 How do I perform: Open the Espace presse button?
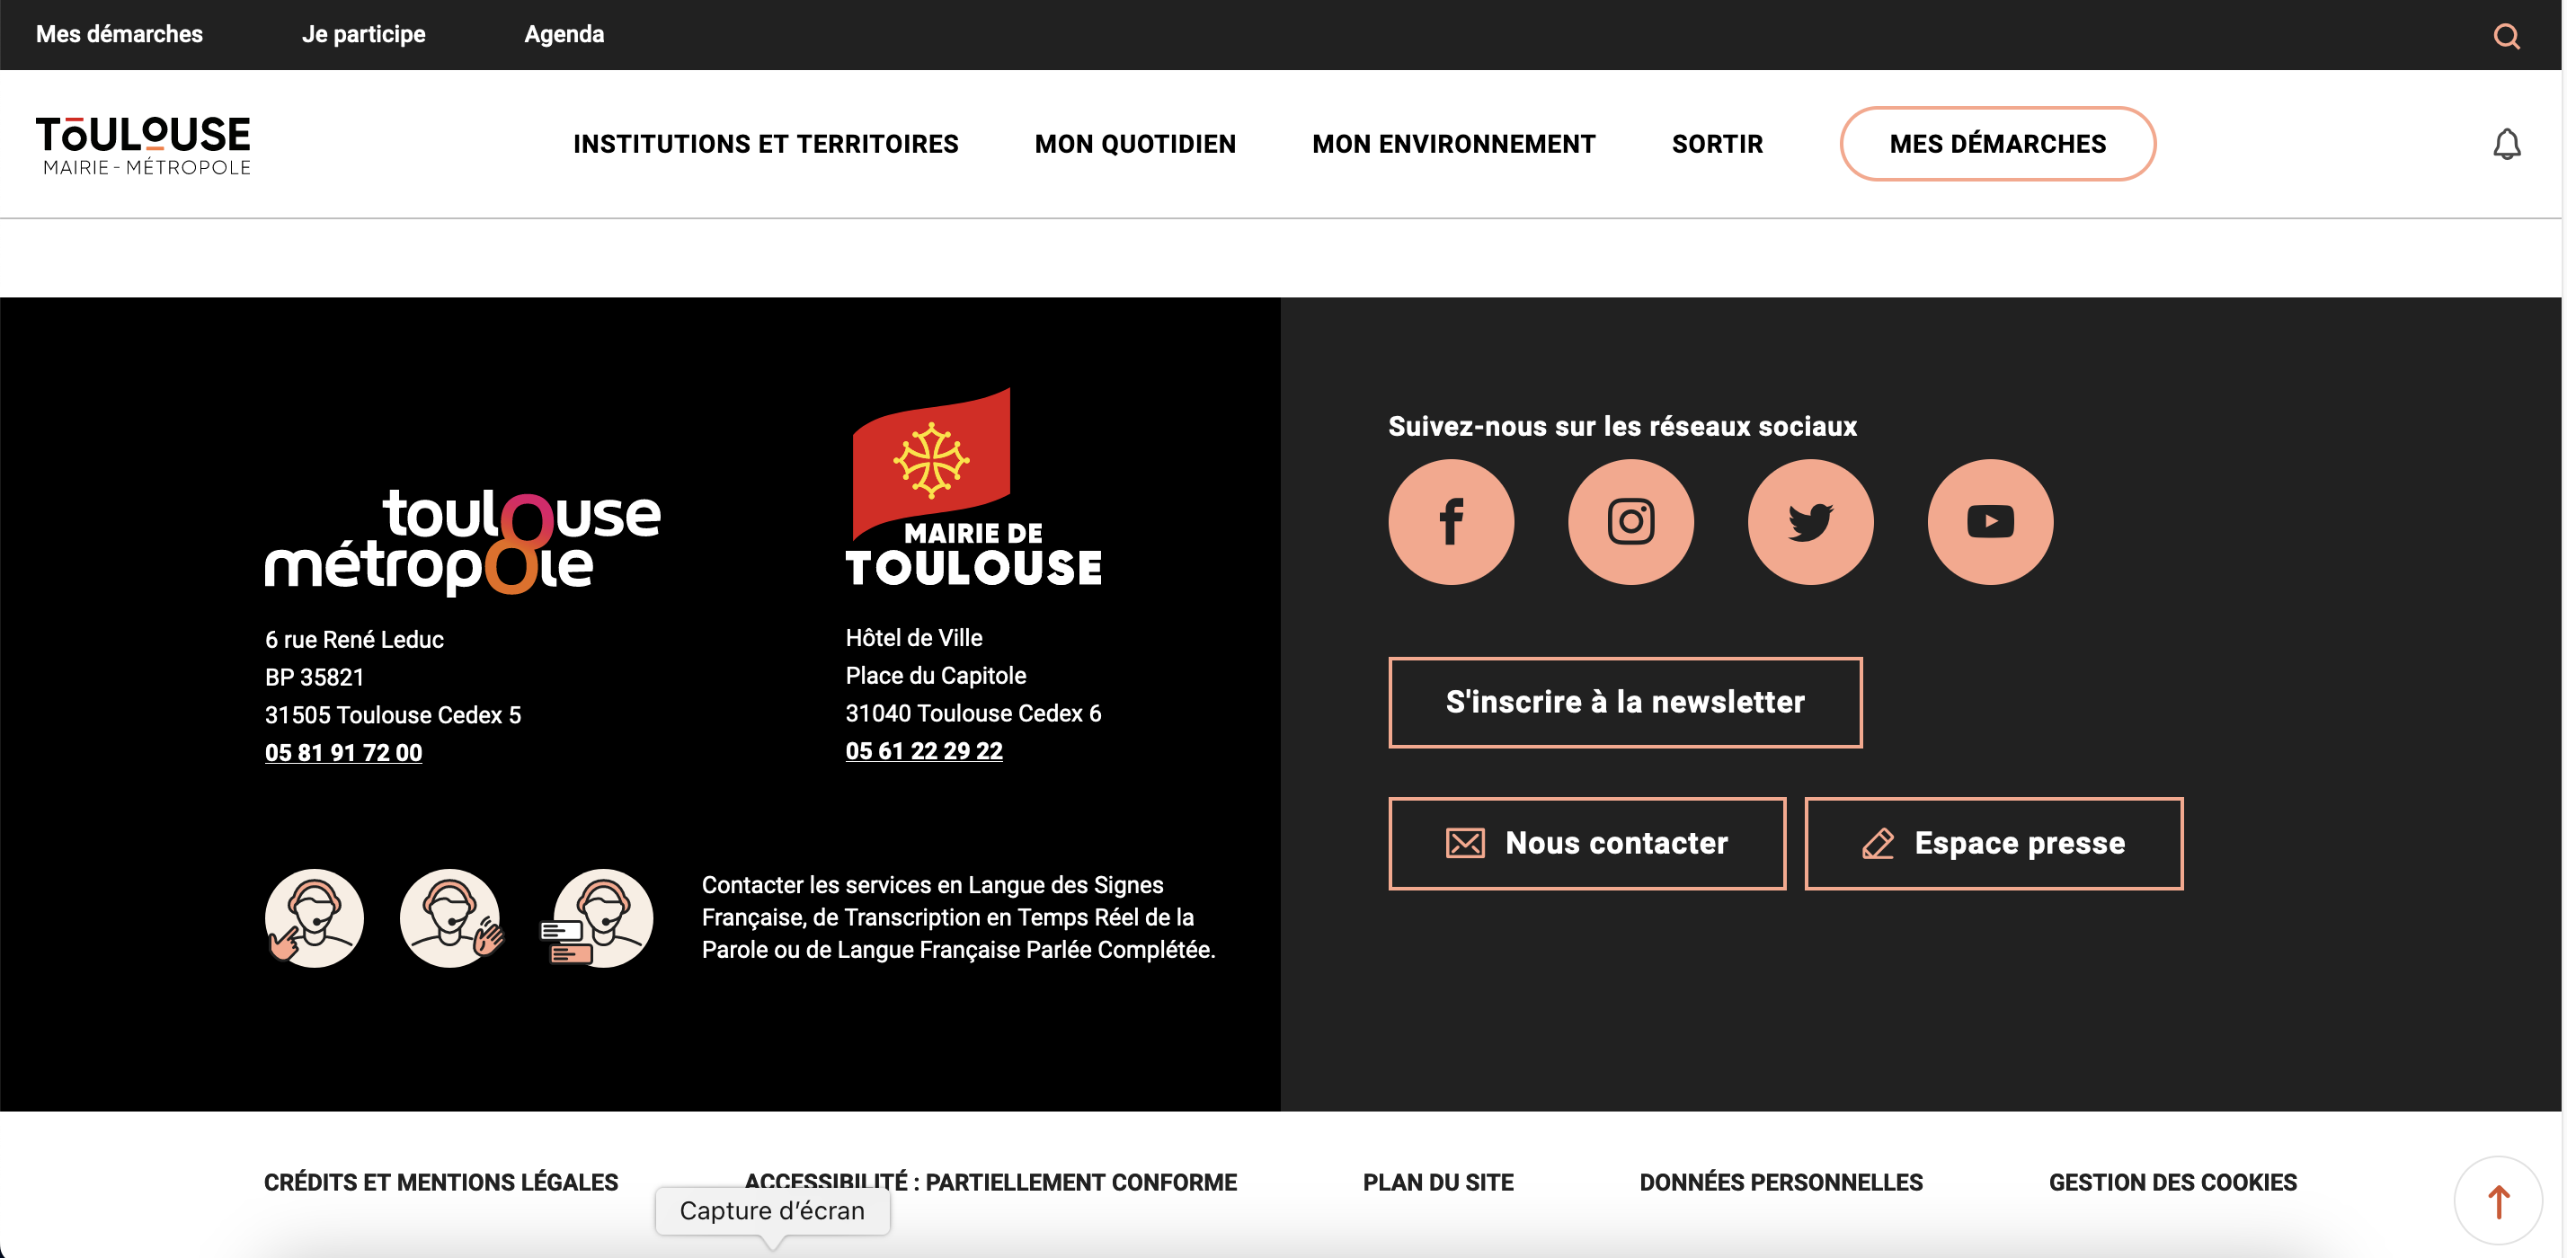coord(1993,843)
